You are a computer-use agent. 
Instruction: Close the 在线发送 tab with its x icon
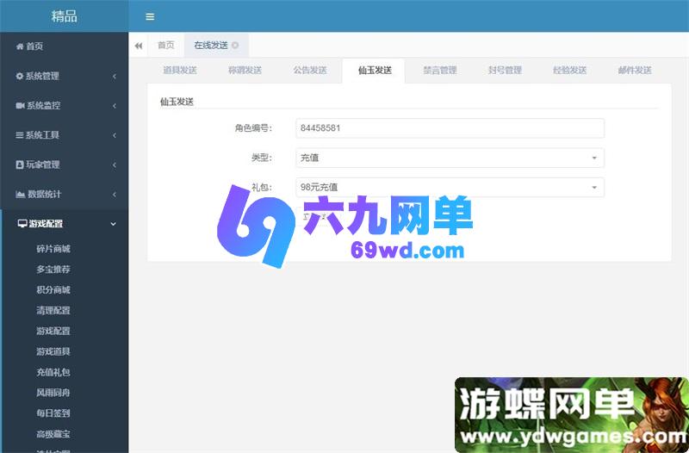tap(235, 46)
